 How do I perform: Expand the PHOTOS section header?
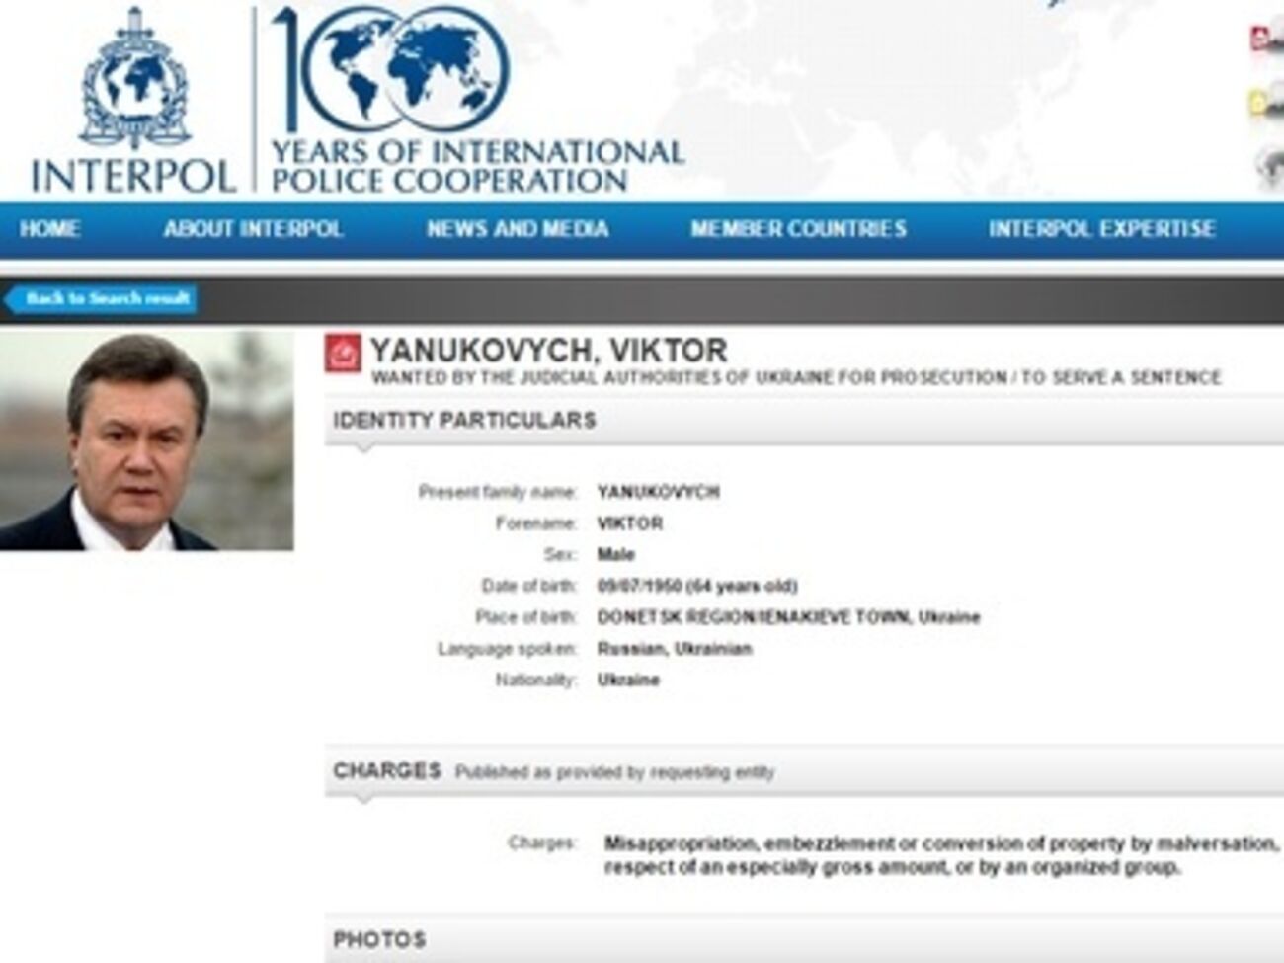tap(804, 939)
